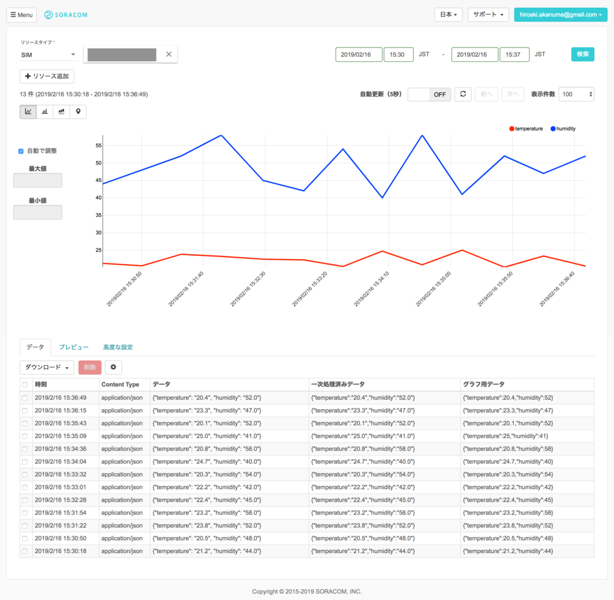Viewport: 614px width, 600px height.
Task: Open the サポート dropdown menu
Action: click(x=488, y=14)
